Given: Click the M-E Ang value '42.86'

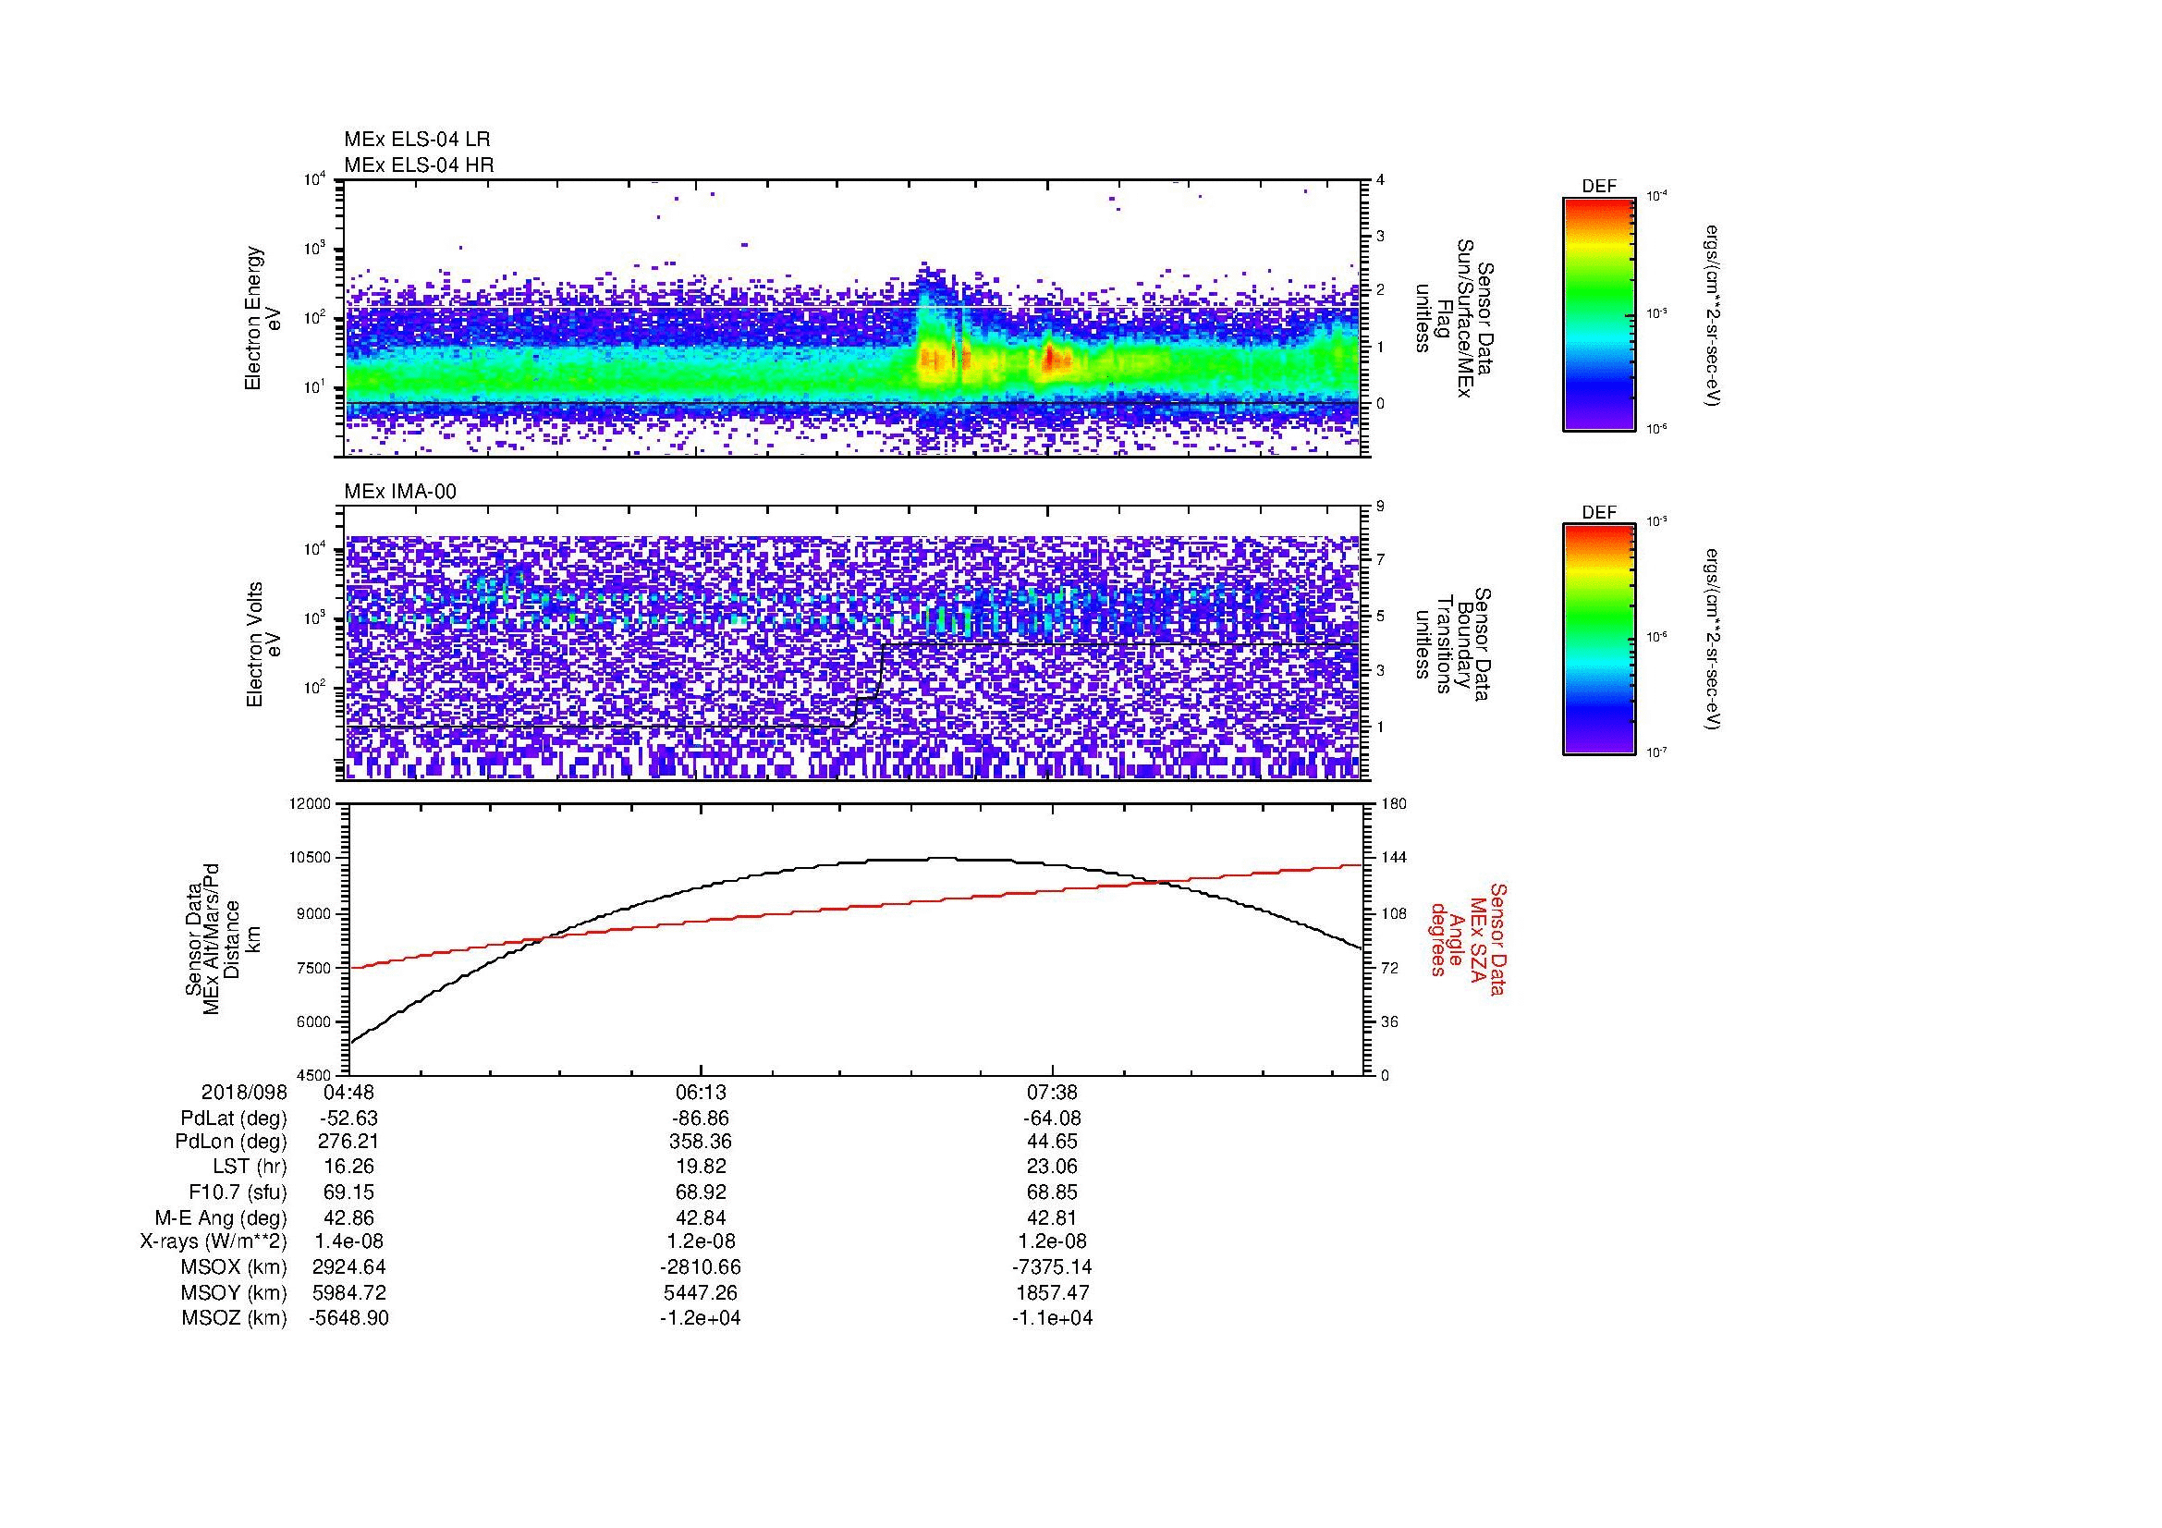Looking at the screenshot, I should tap(349, 1218).
